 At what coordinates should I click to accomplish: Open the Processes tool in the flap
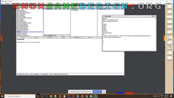click(x=169, y=43)
